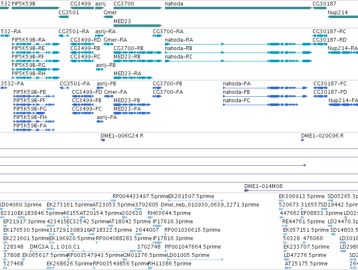Click the PIP5K59B-RF transcript
The width and height of the screenshot is (358, 270).
(x=36, y=61)
